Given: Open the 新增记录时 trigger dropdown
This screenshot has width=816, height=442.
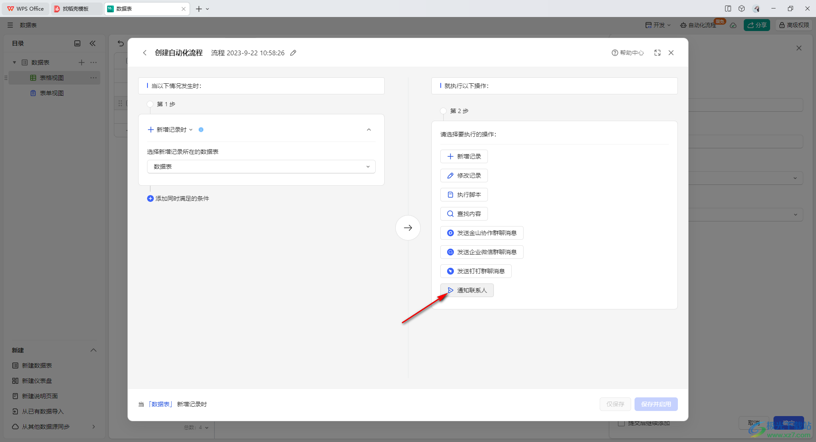Looking at the screenshot, I should pyautogui.click(x=170, y=130).
